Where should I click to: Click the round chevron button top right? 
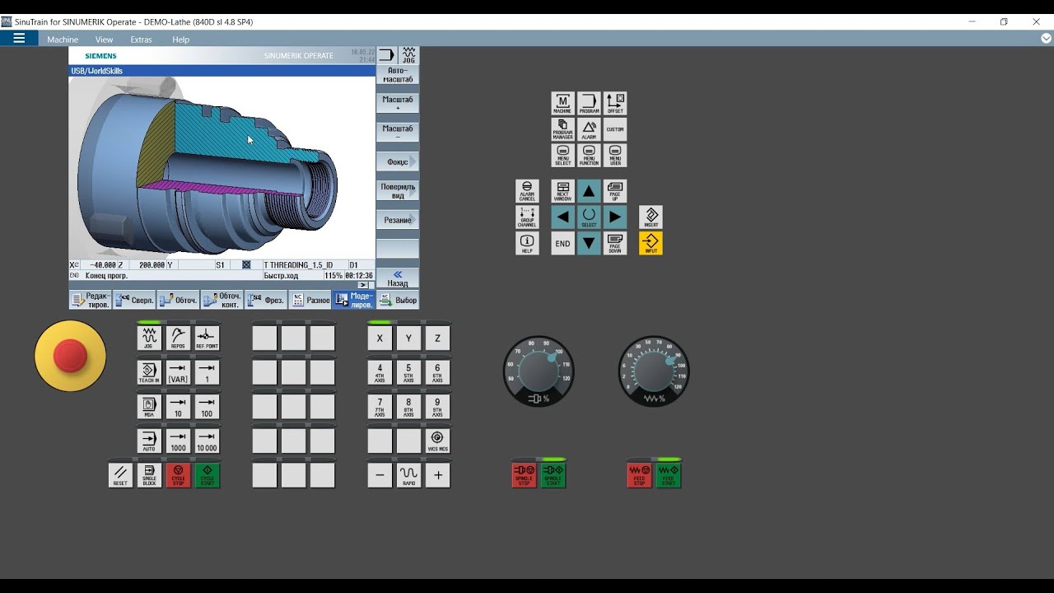1047,39
